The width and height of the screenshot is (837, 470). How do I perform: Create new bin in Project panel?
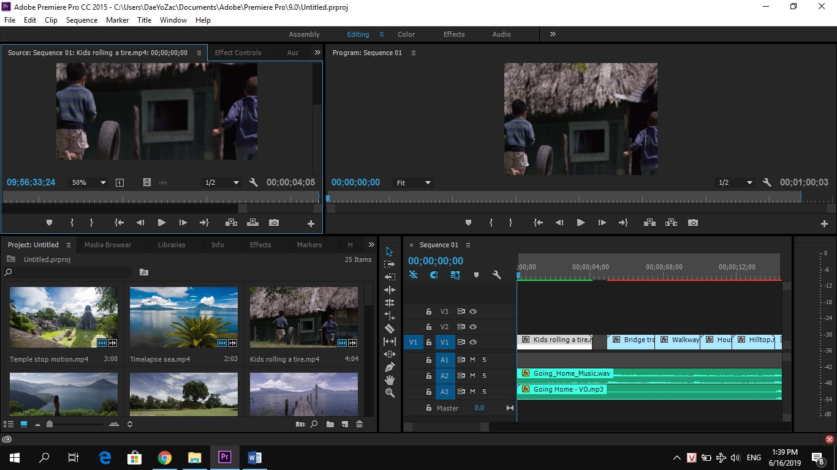coord(330,423)
